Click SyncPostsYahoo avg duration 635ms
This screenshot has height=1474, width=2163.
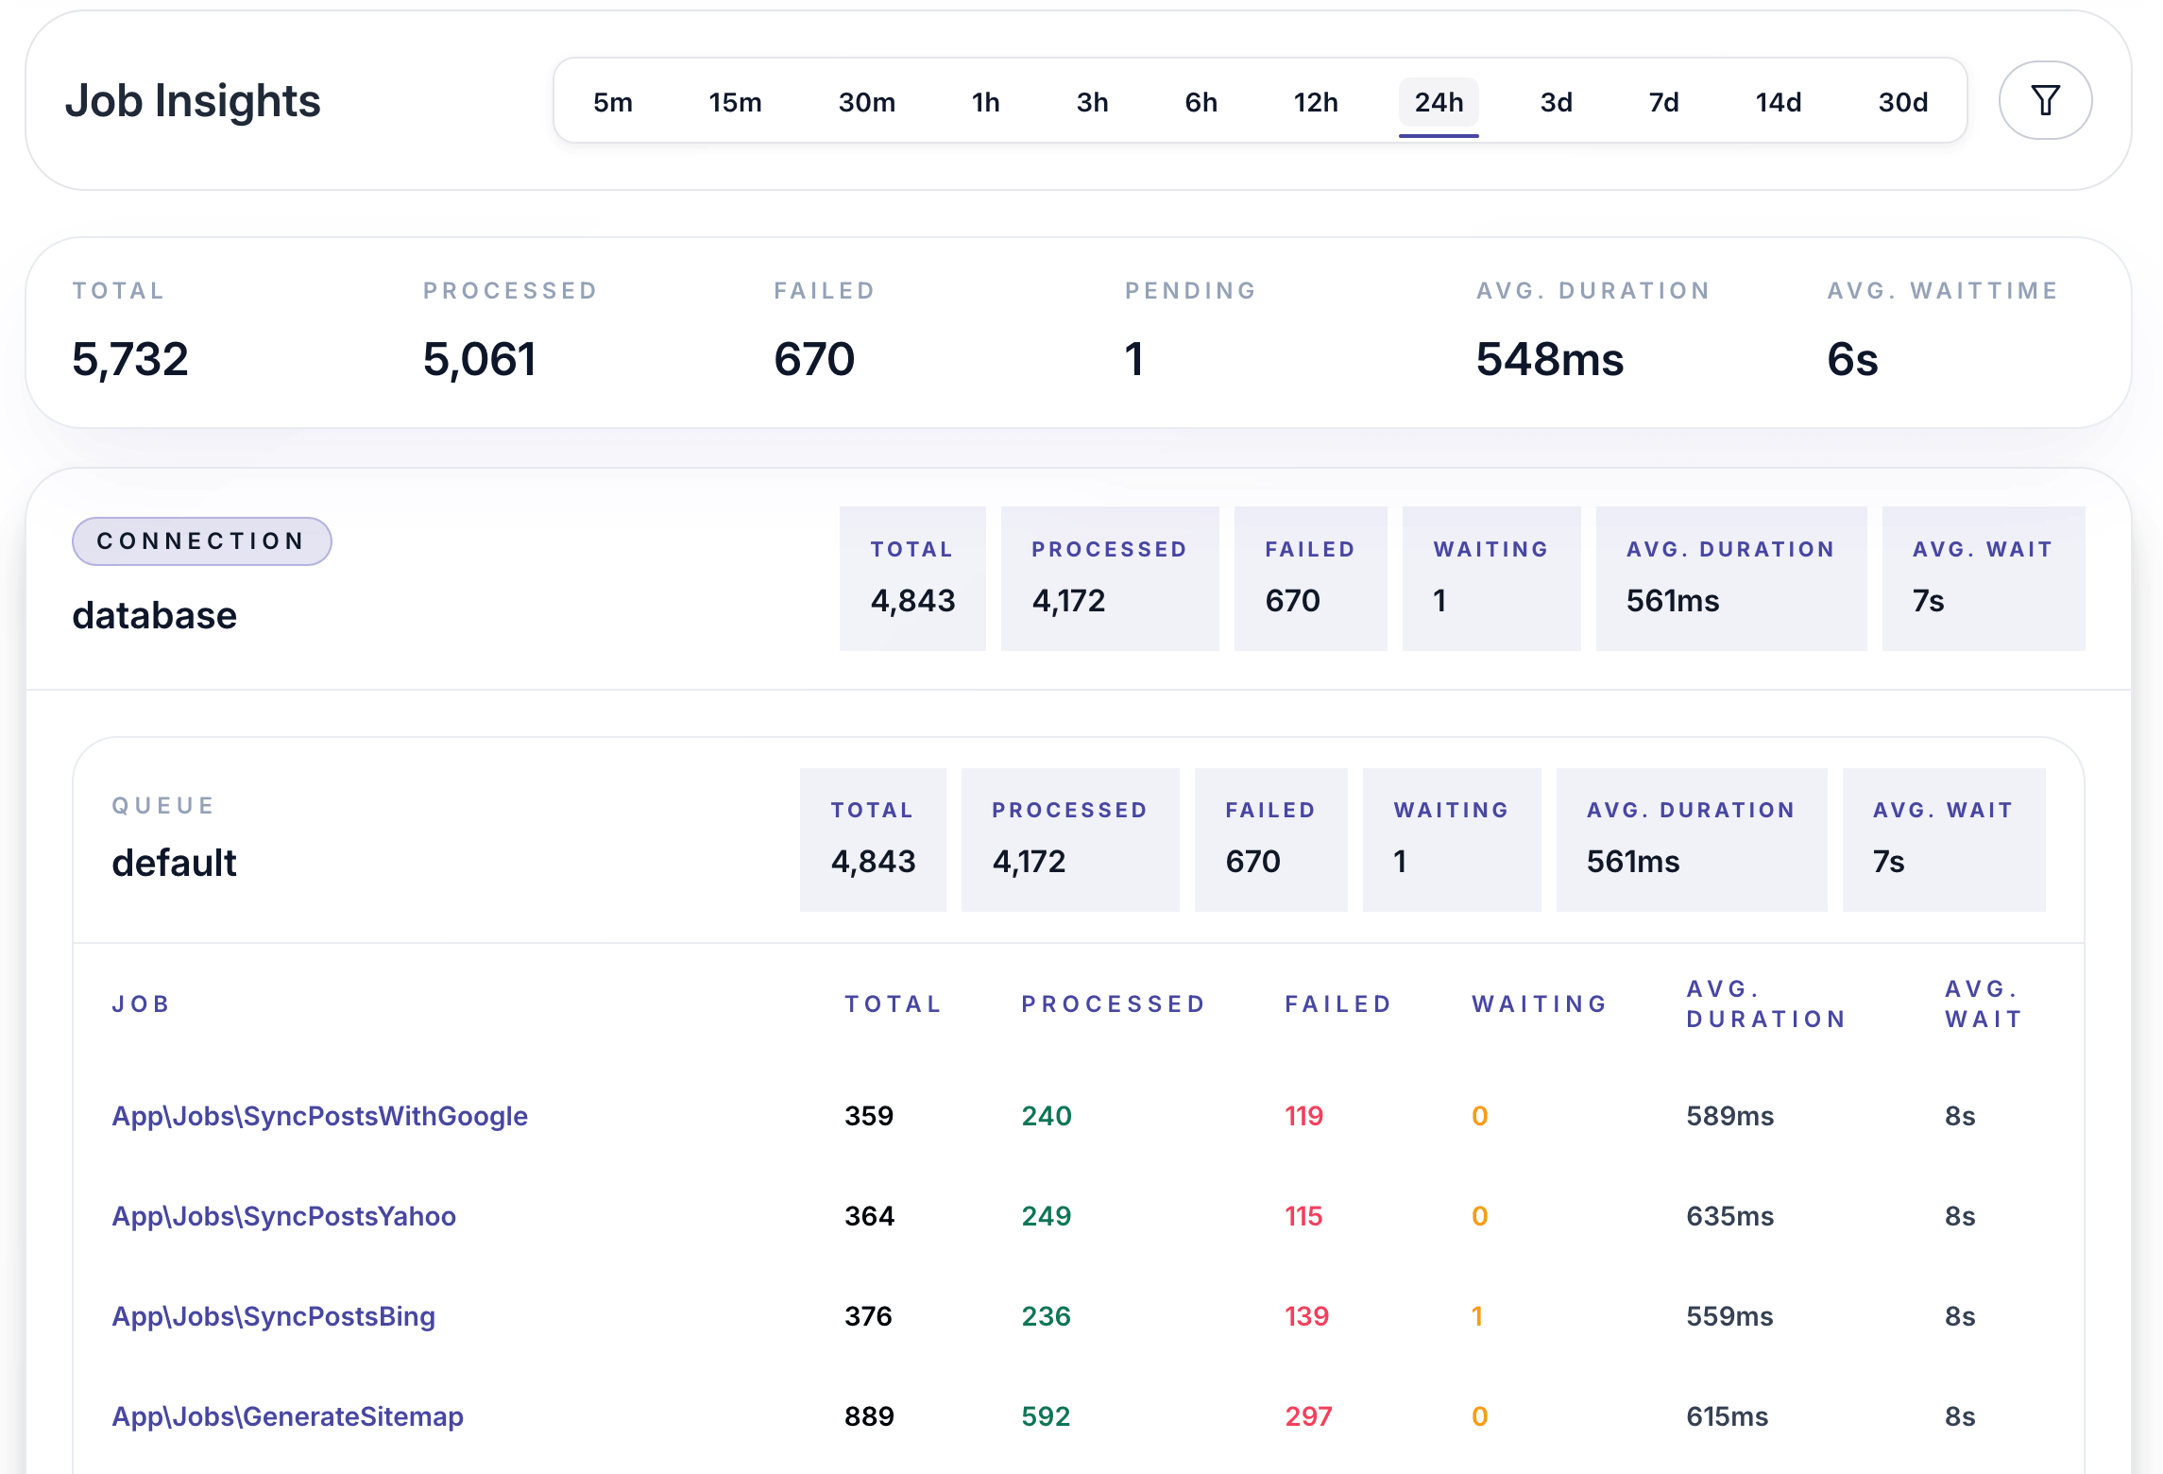[x=1730, y=1216]
